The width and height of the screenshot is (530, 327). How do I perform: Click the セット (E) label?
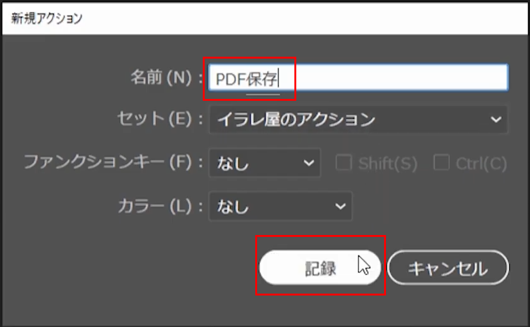pyautogui.click(x=154, y=119)
